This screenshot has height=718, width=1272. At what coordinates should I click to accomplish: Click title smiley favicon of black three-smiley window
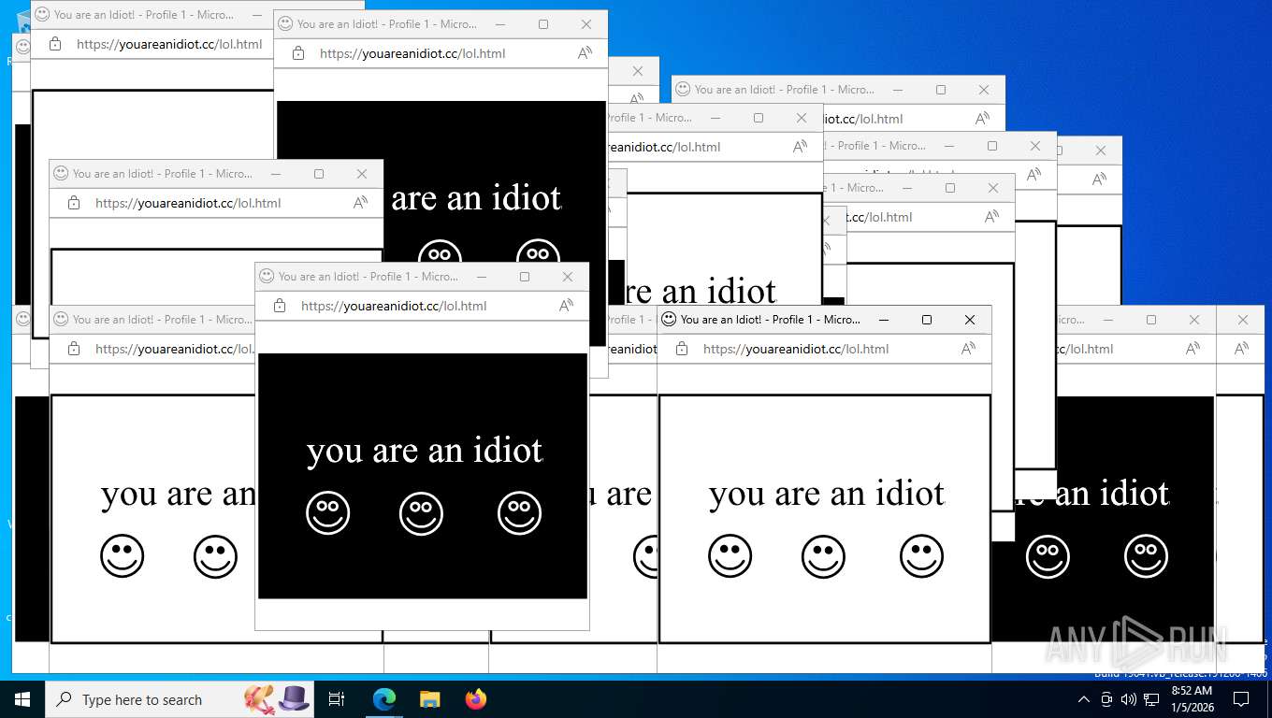click(x=267, y=277)
